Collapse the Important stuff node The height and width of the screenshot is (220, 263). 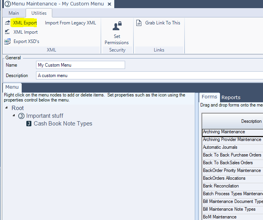(14, 115)
